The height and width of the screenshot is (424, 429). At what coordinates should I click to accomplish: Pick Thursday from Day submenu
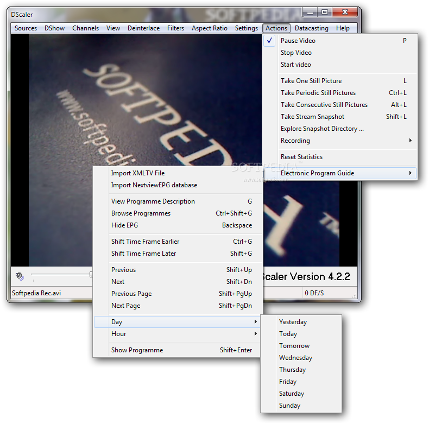click(x=301, y=370)
